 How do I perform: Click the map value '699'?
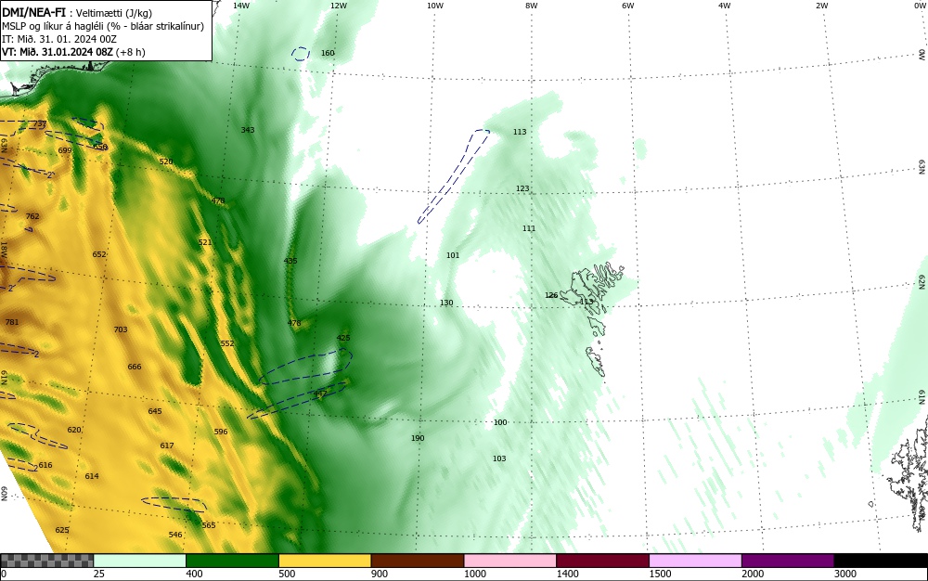(x=65, y=150)
